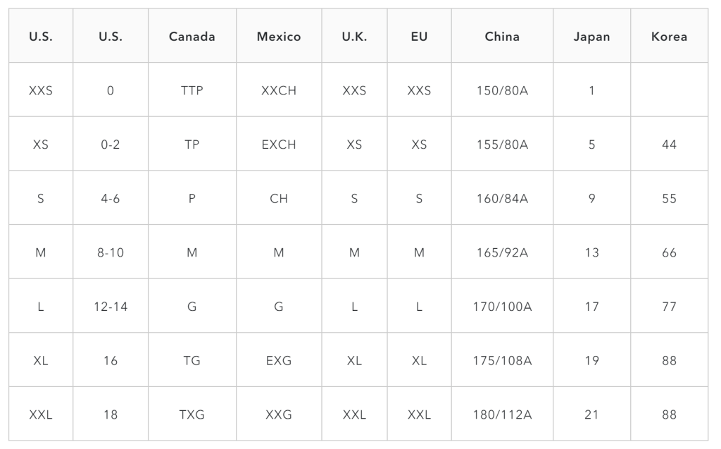Click the EU column header
The width and height of the screenshot is (721, 449).
pos(419,37)
